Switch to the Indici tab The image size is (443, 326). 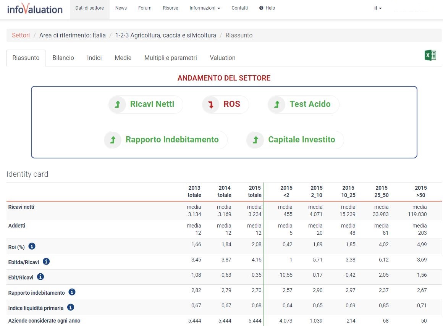point(94,58)
